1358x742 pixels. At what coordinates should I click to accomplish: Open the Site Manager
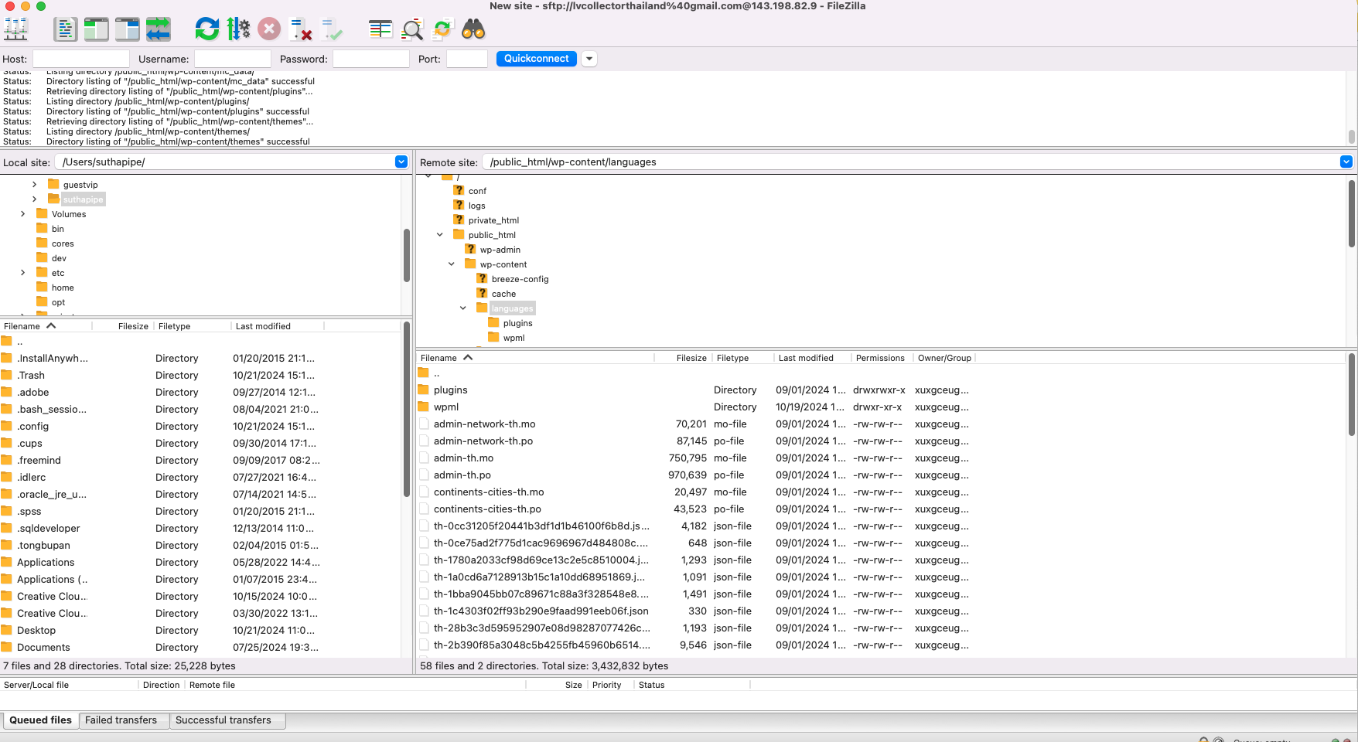coord(16,30)
